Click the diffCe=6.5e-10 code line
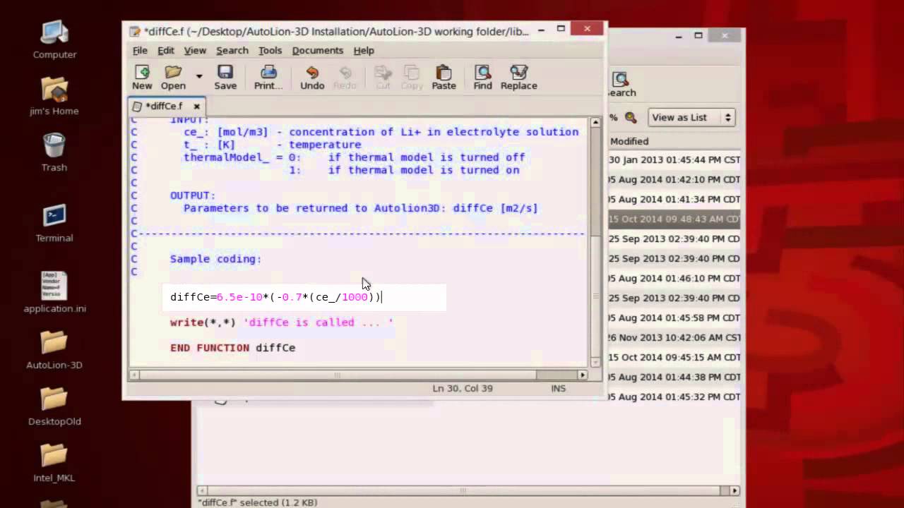 coord(275,297)
